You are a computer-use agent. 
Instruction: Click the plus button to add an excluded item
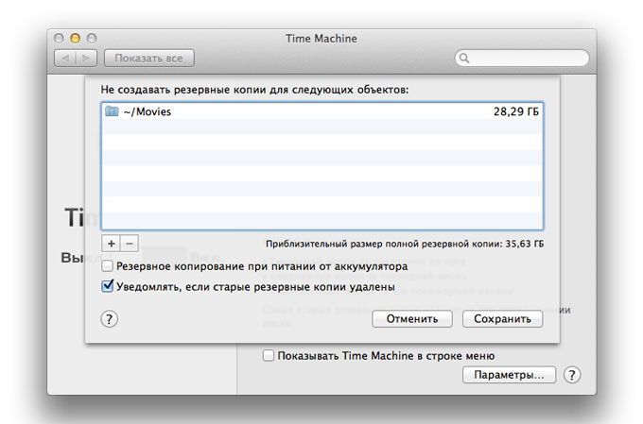[111, 244]
